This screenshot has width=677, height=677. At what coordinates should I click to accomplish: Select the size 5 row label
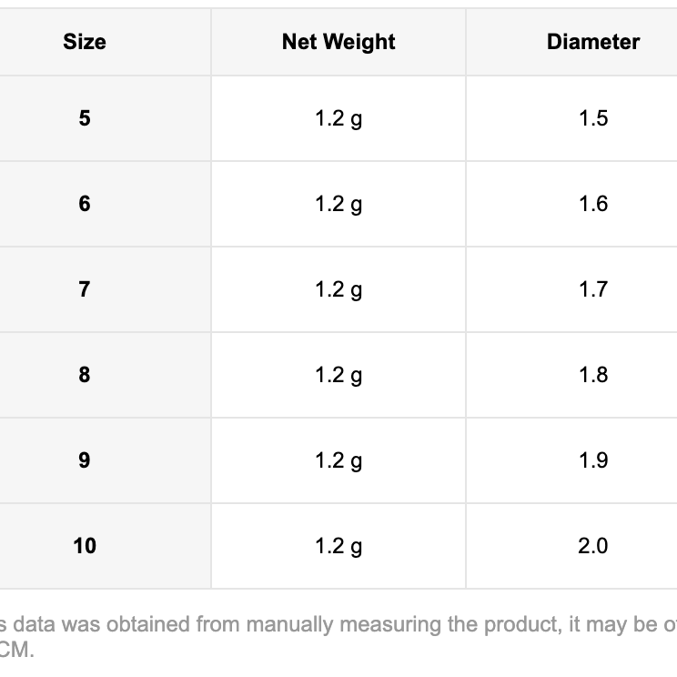coord(85,118)
